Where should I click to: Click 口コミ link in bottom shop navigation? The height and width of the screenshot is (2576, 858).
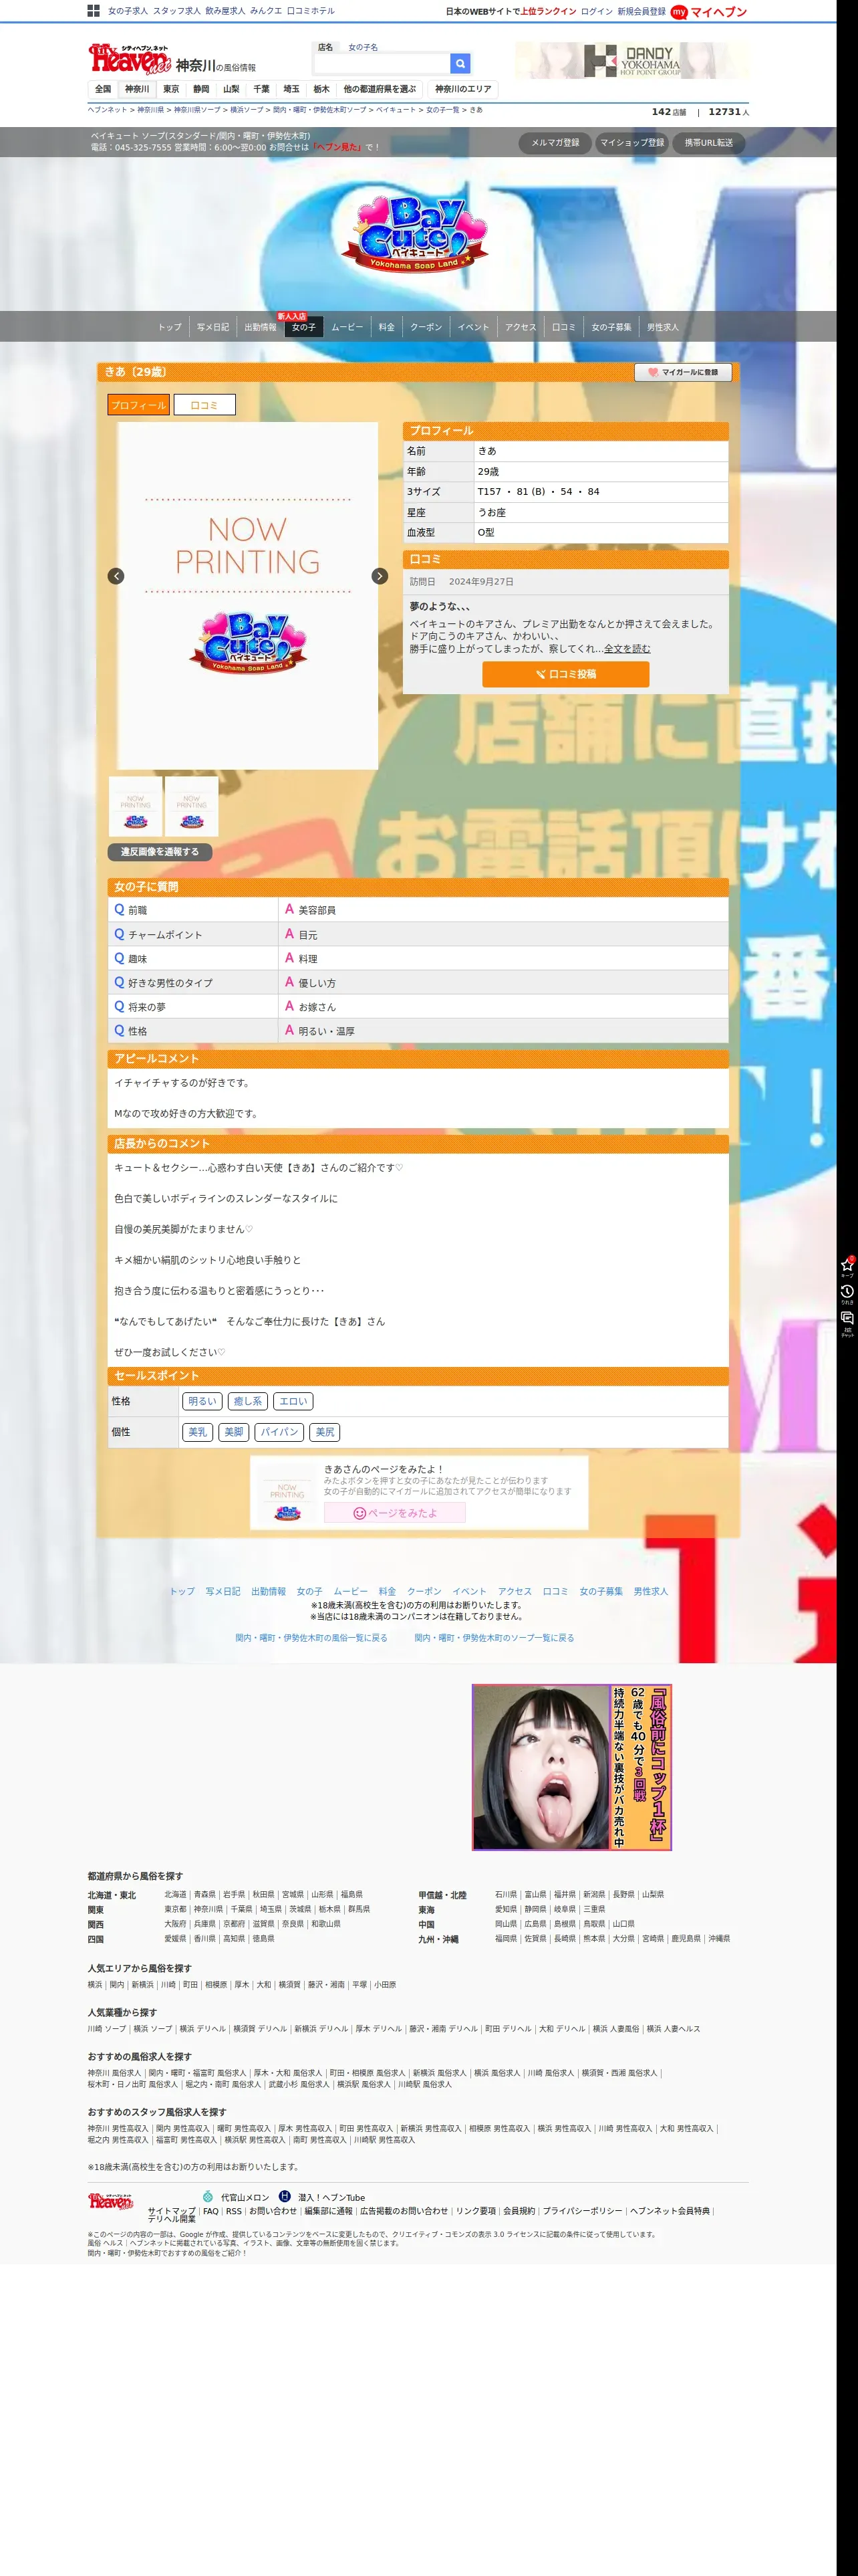(555, 1591)
